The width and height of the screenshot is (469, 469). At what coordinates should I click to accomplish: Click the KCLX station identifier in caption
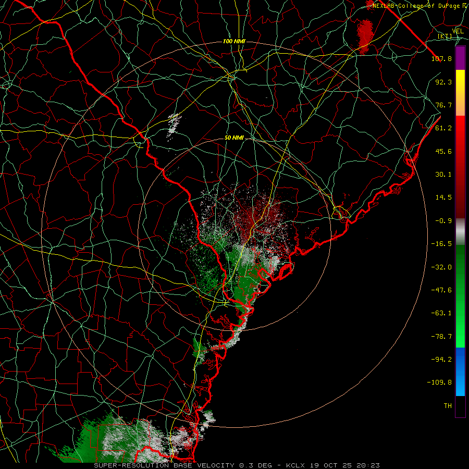(x=296, y=465)
